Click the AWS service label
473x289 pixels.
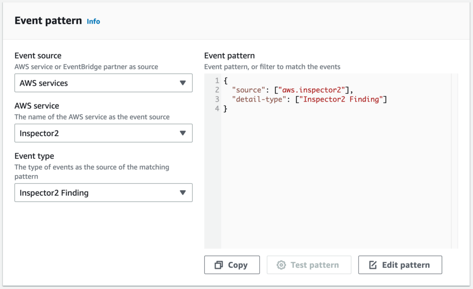pyautogui.click(x=37, y=106)
